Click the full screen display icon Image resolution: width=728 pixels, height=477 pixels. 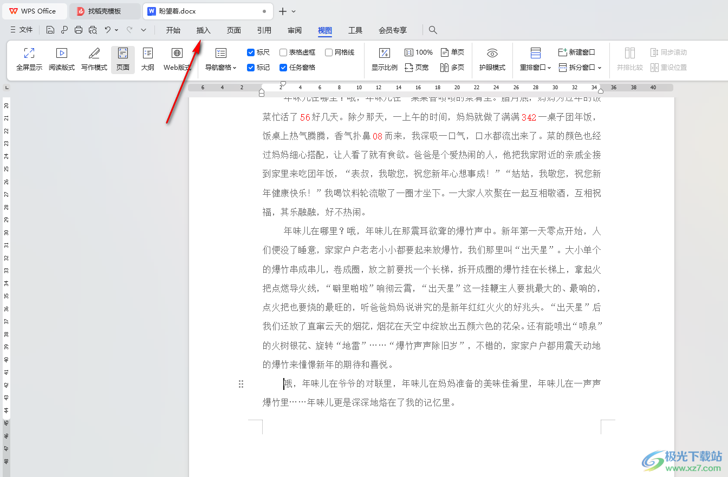point(29,53)
